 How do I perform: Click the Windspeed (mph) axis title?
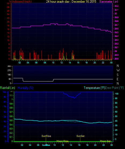click(20, 2)
